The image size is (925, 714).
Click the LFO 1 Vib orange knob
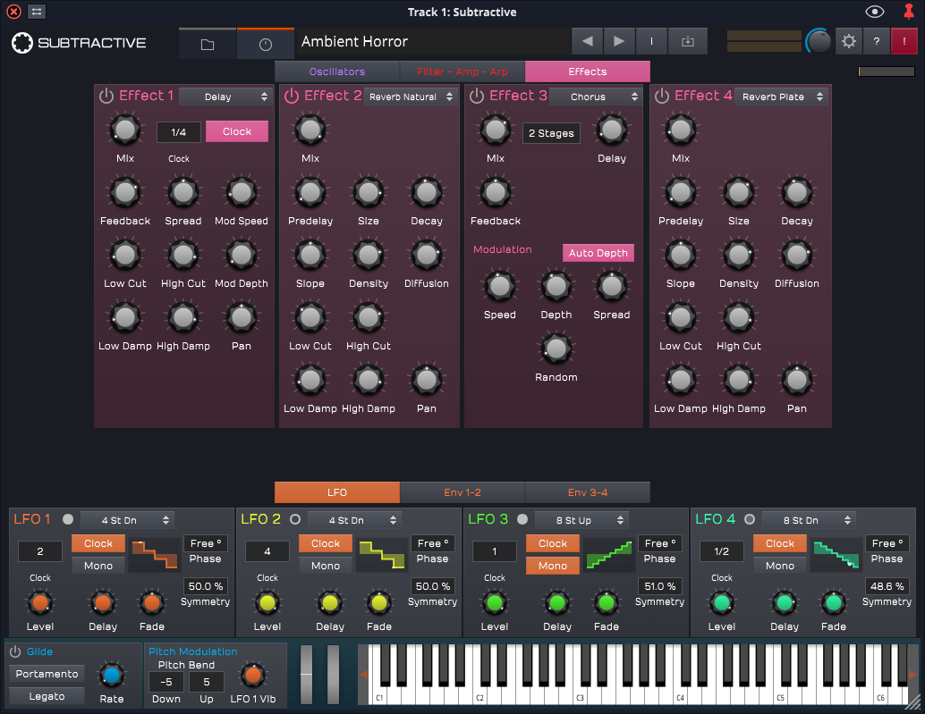click(x=253, y=675)
